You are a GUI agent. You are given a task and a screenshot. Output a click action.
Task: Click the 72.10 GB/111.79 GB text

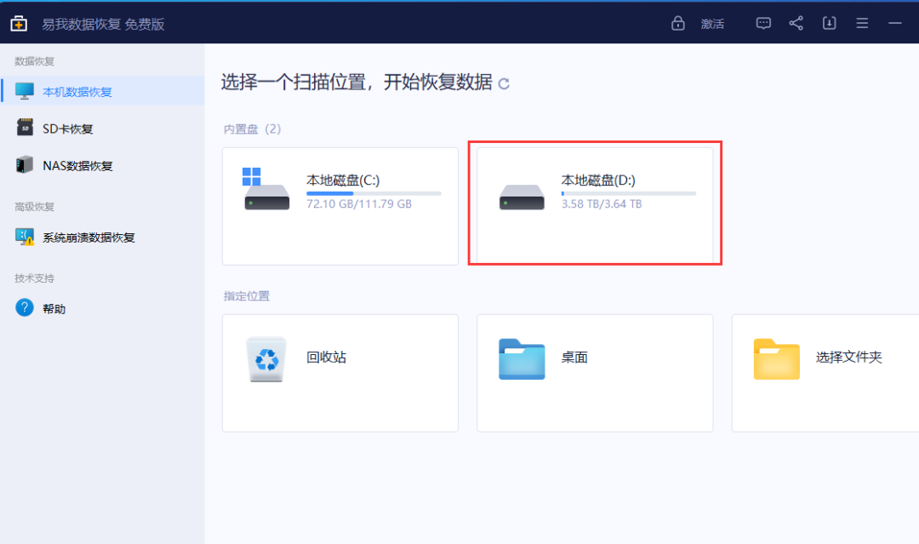(359, 204)
